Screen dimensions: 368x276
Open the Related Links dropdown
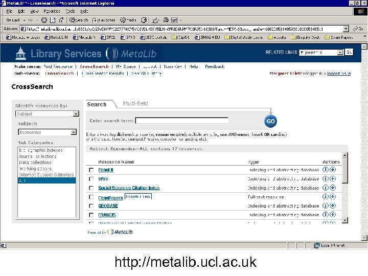(340, 52)
